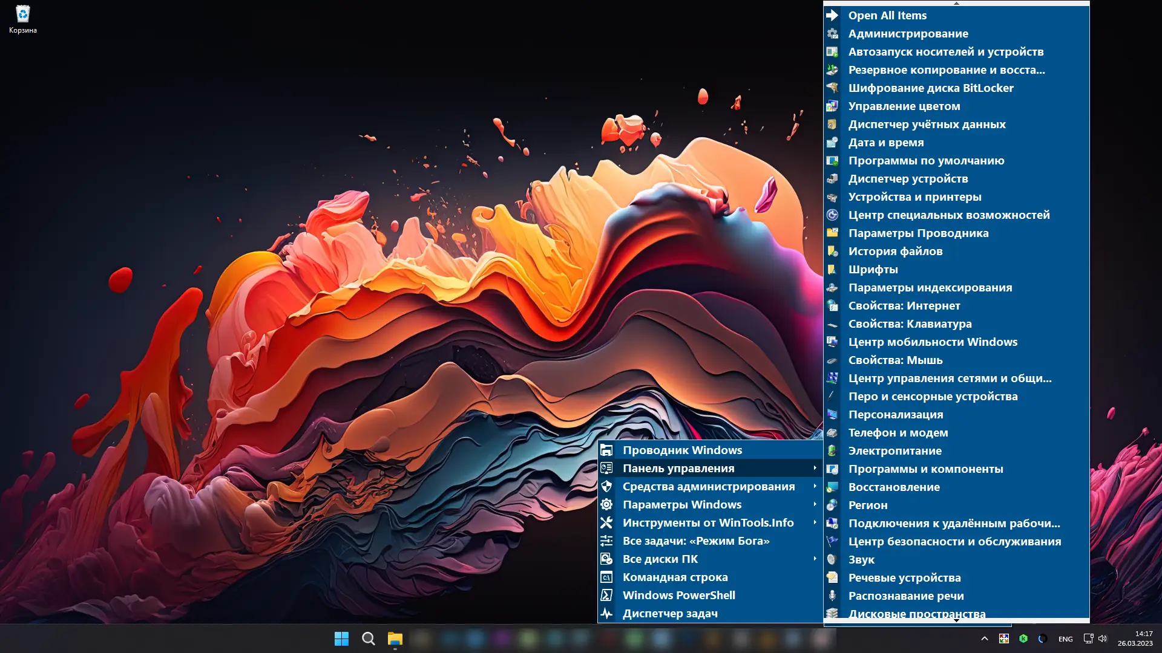
Task: Show hidden tray icons chevron
Action: pyautogui.click(x=985, y=639)
